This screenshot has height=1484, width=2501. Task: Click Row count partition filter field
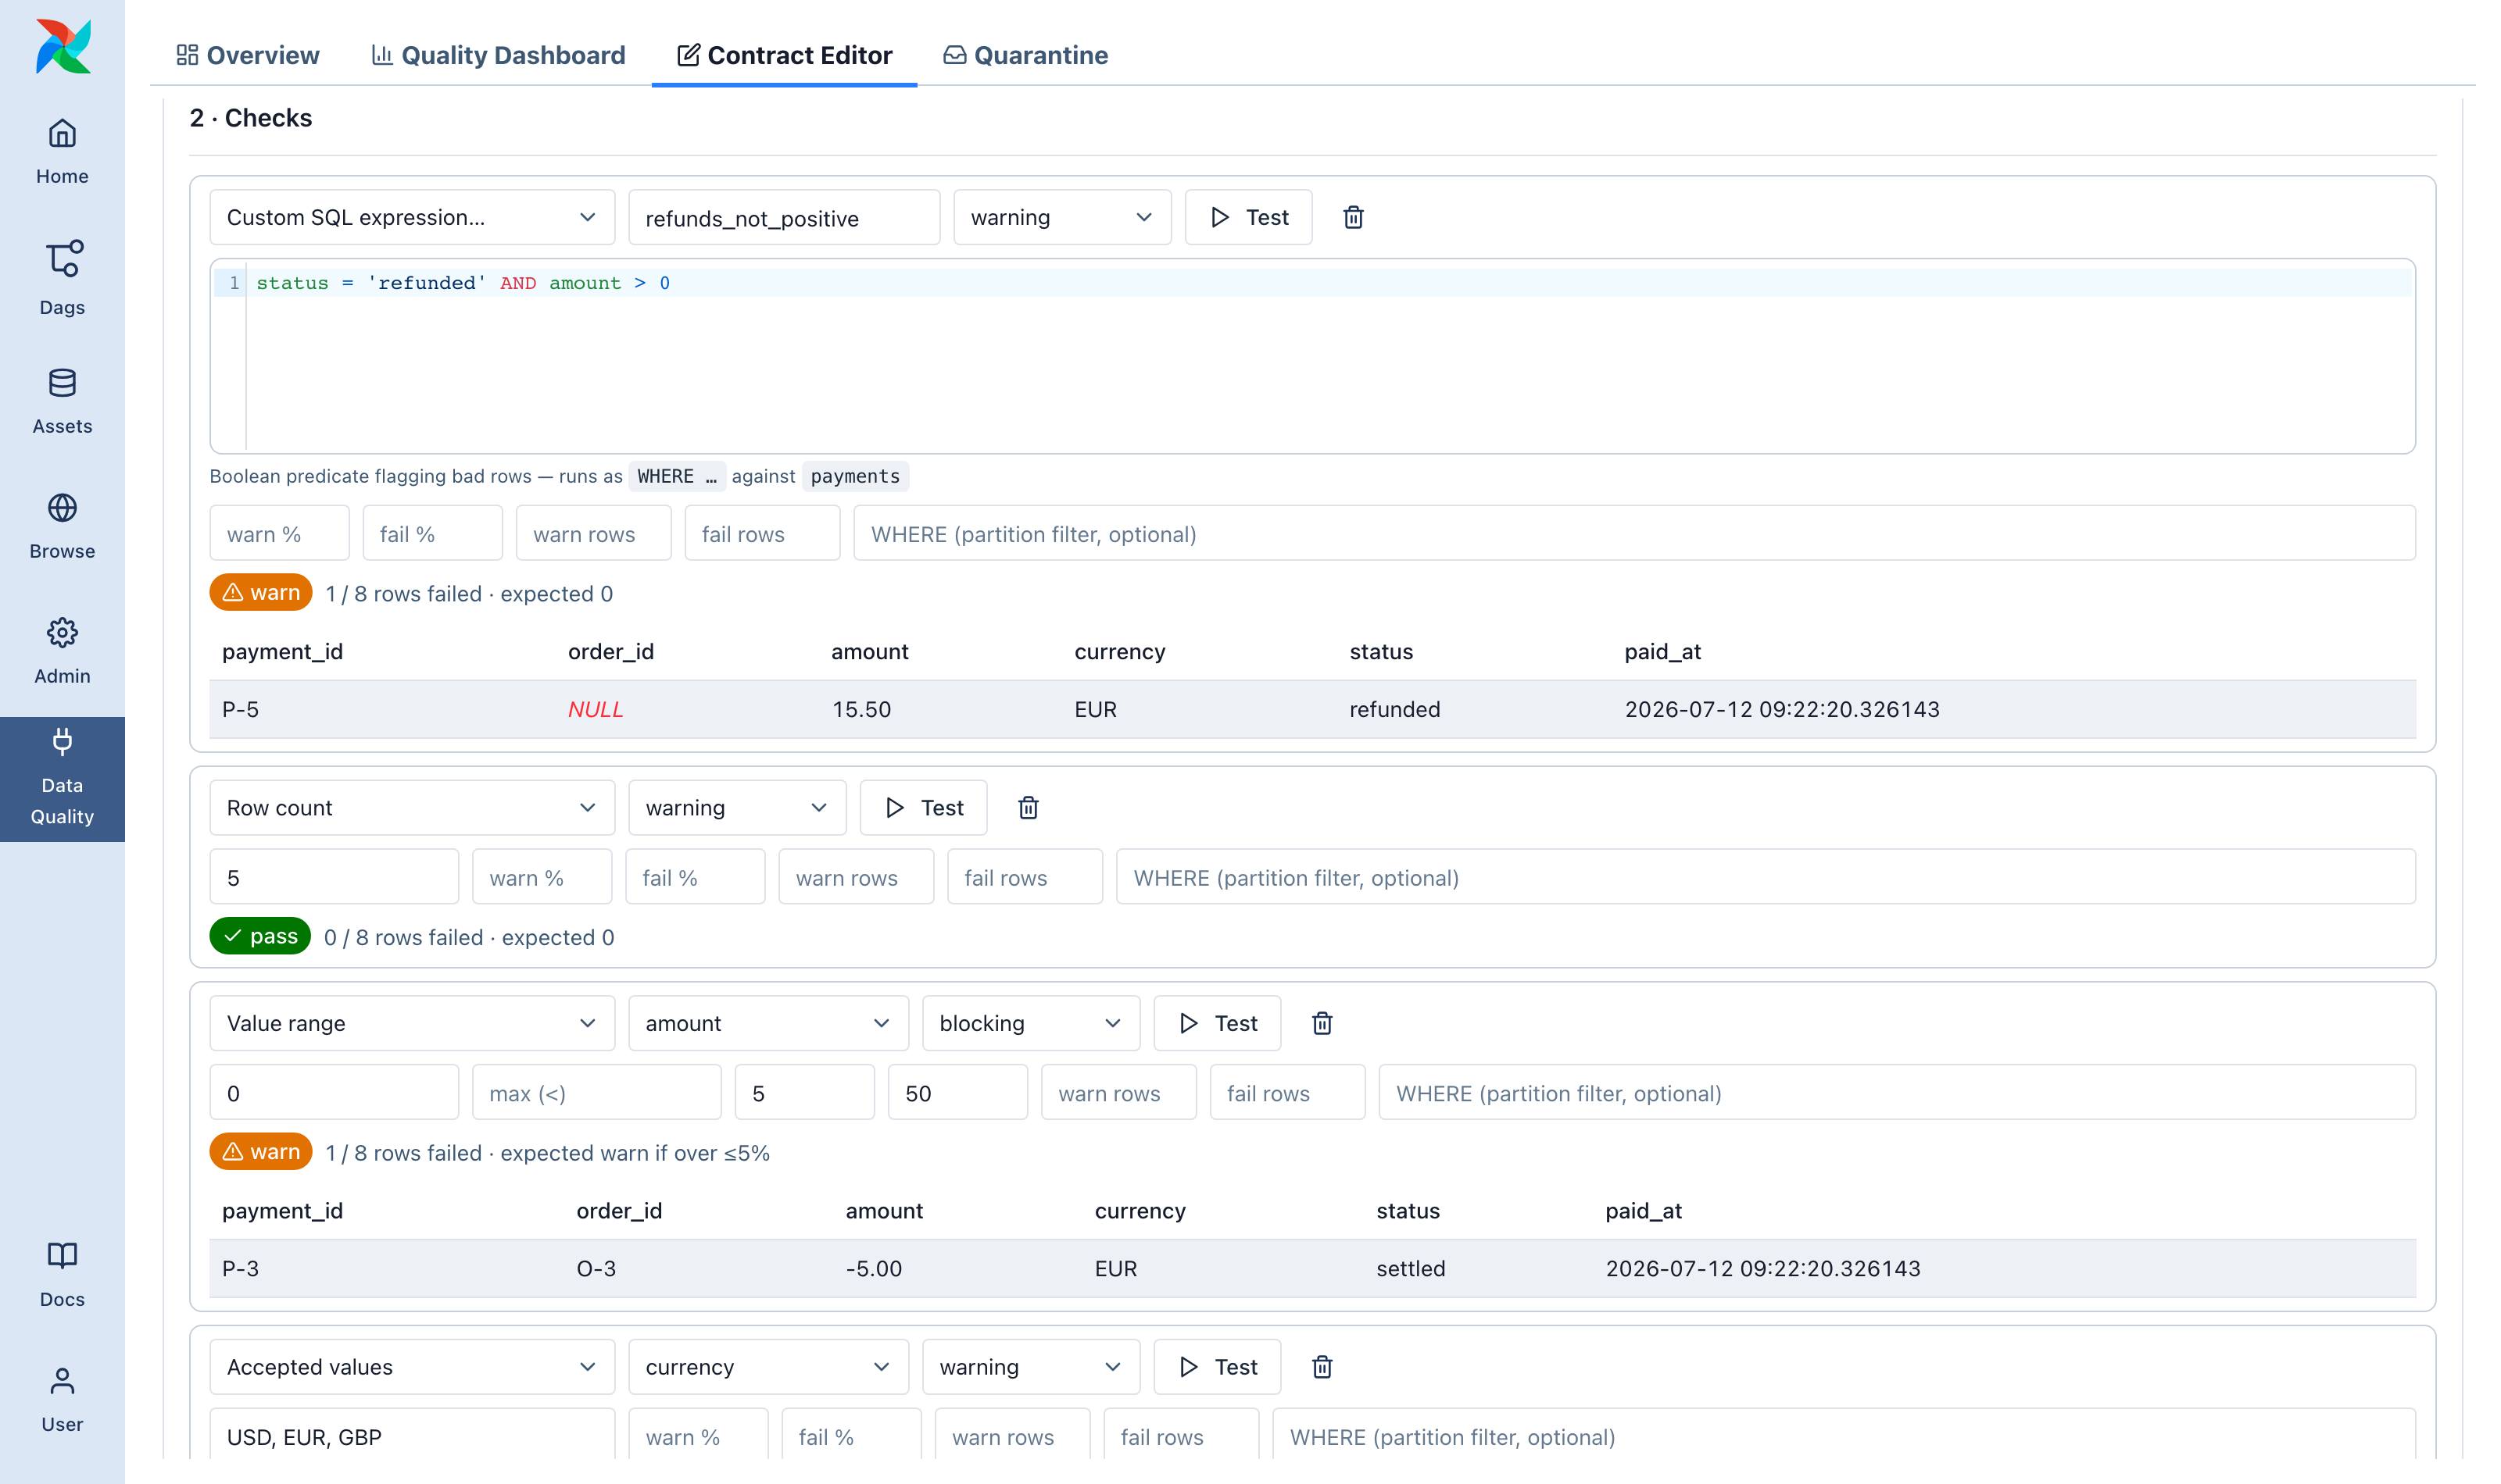pos(1766,878)
